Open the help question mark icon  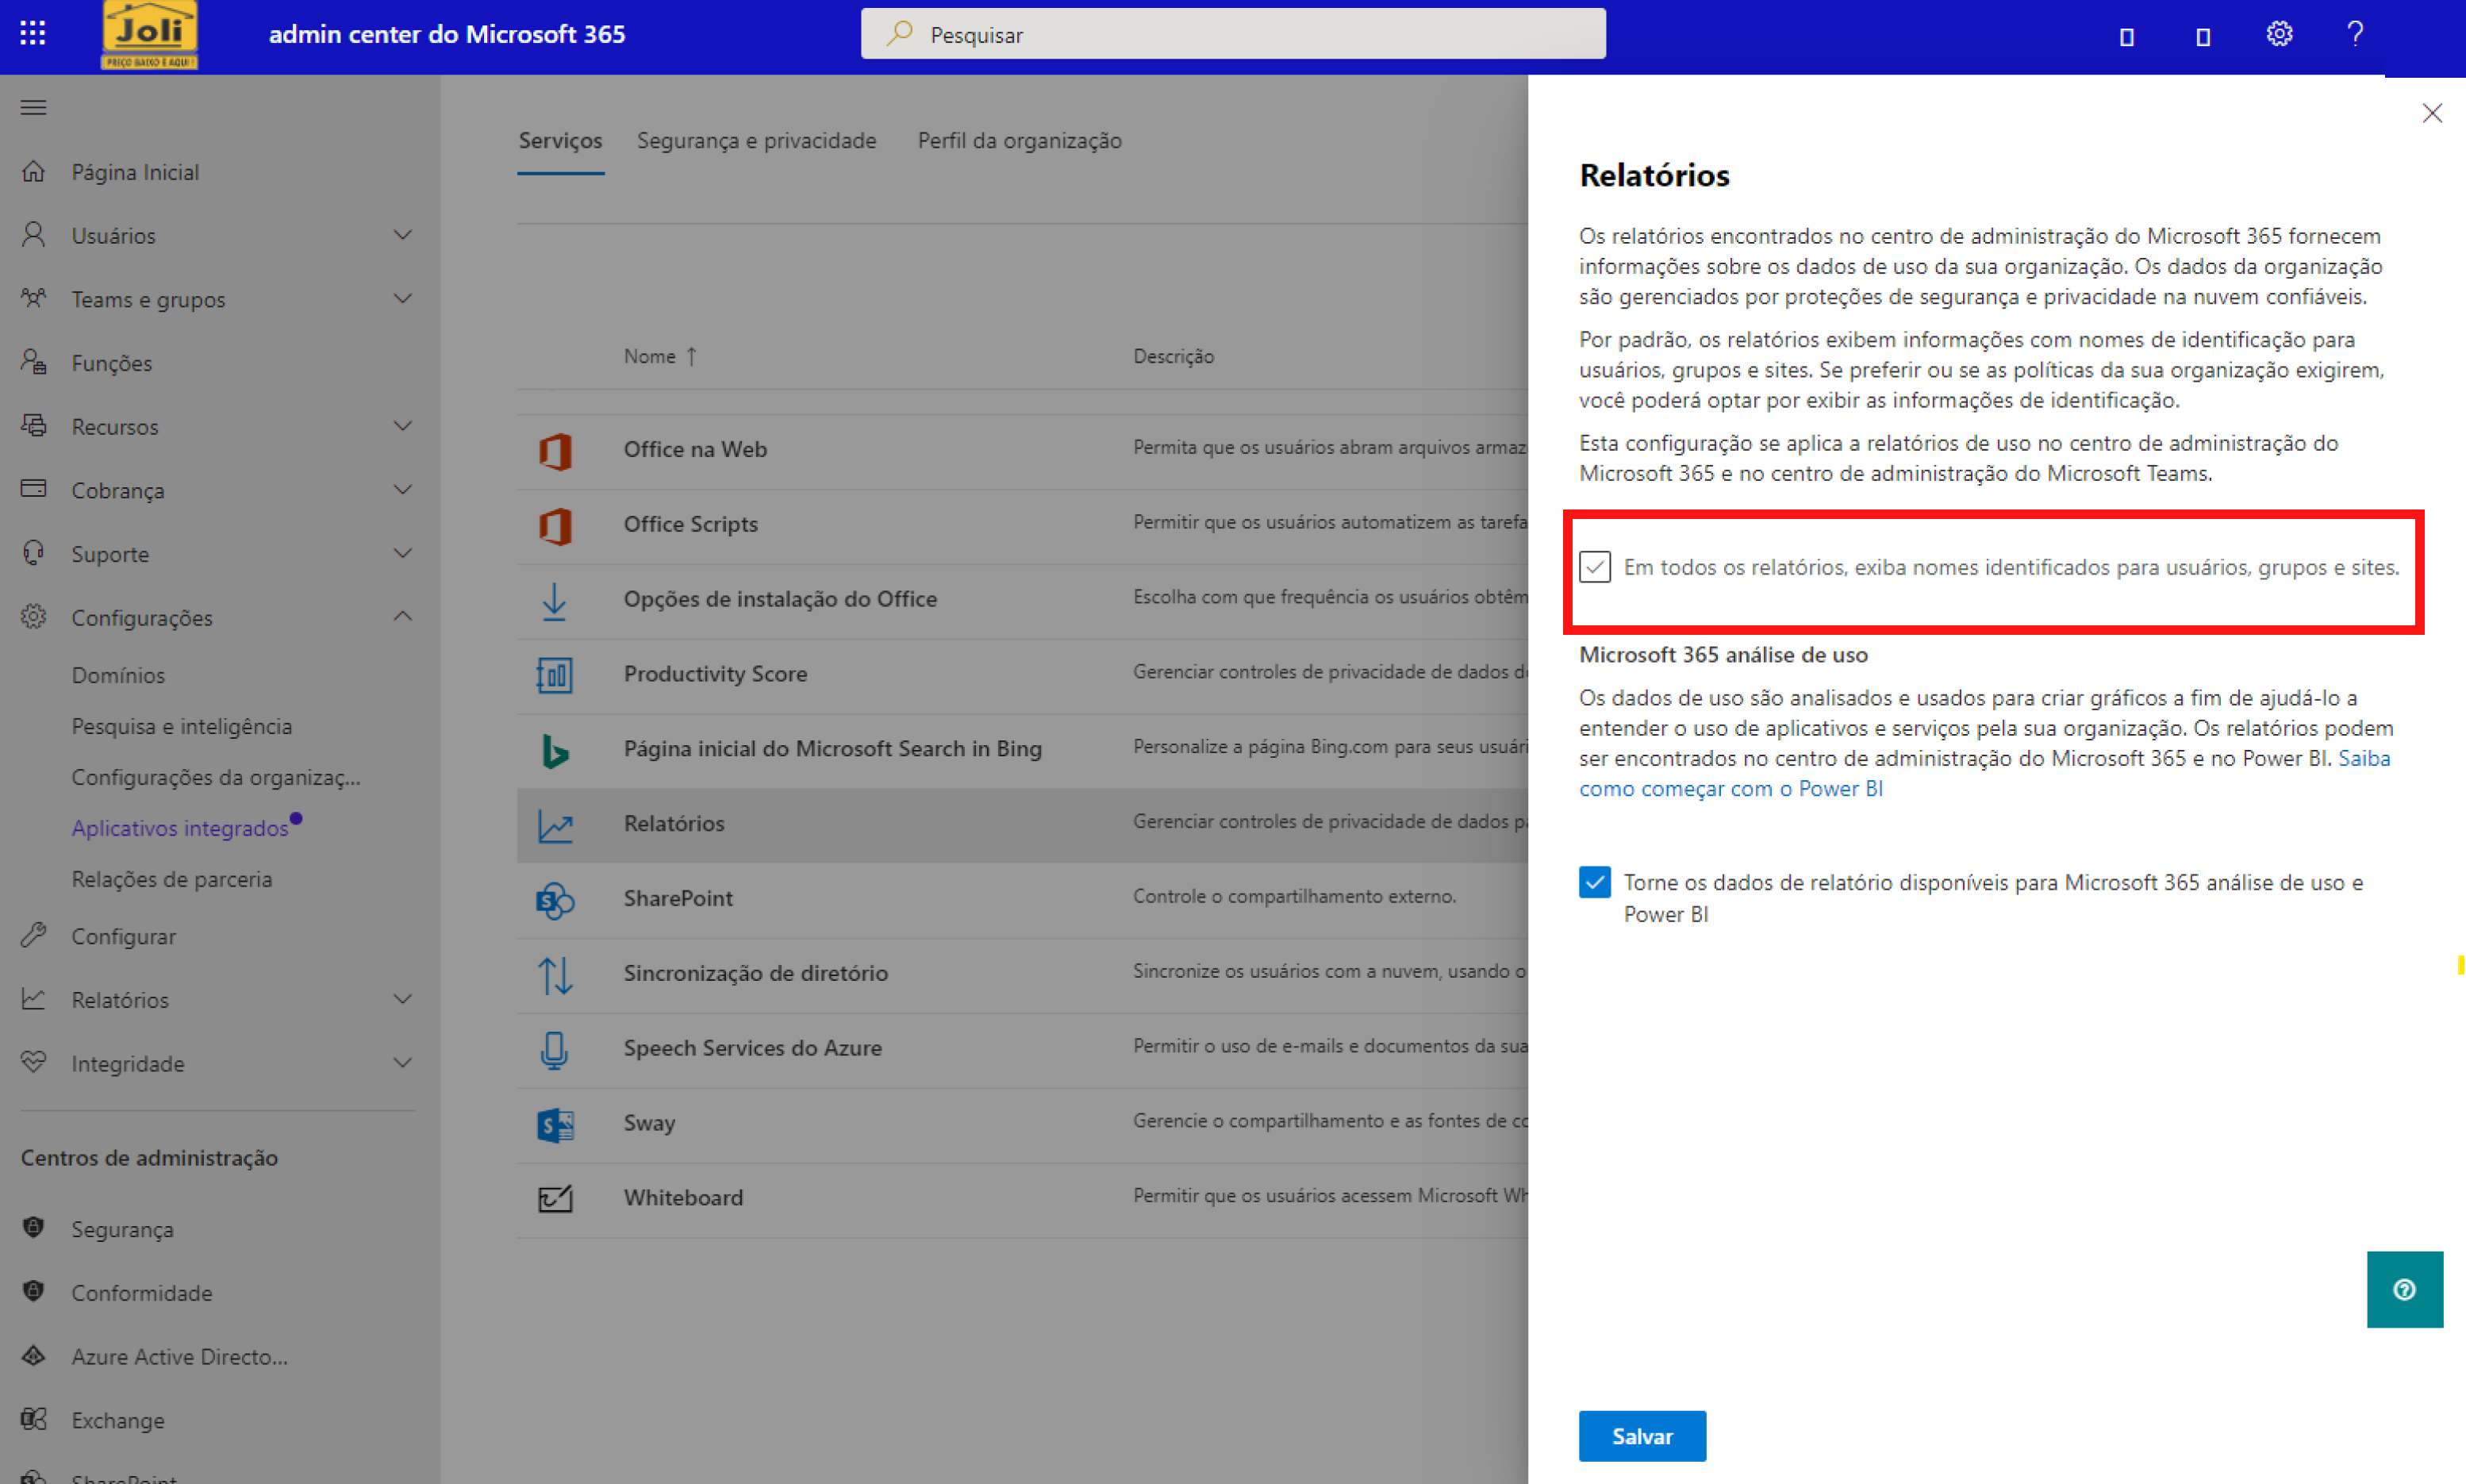tap(2354, 34)
